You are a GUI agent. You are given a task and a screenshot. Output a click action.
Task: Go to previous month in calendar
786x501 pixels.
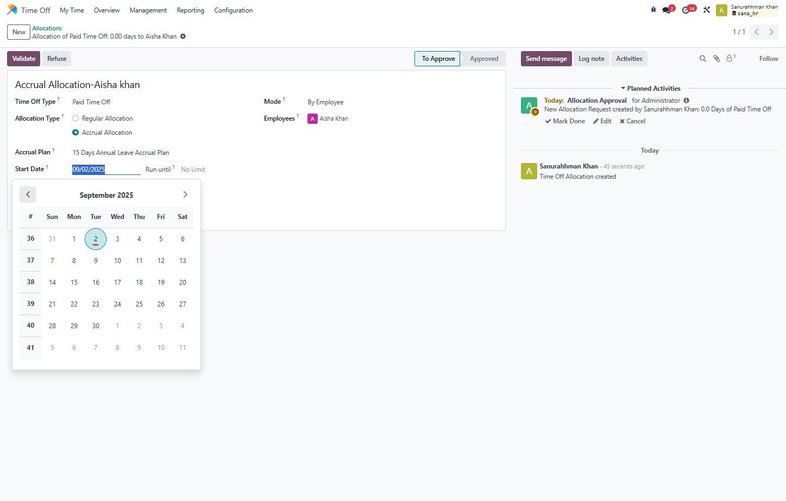tap(28, 195)
